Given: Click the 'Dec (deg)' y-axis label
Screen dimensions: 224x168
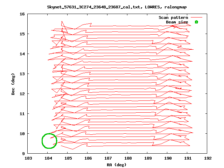Looking at the screenshot, I should 13,84.
